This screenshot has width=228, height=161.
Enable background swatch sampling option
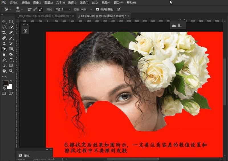coord(41,9)
